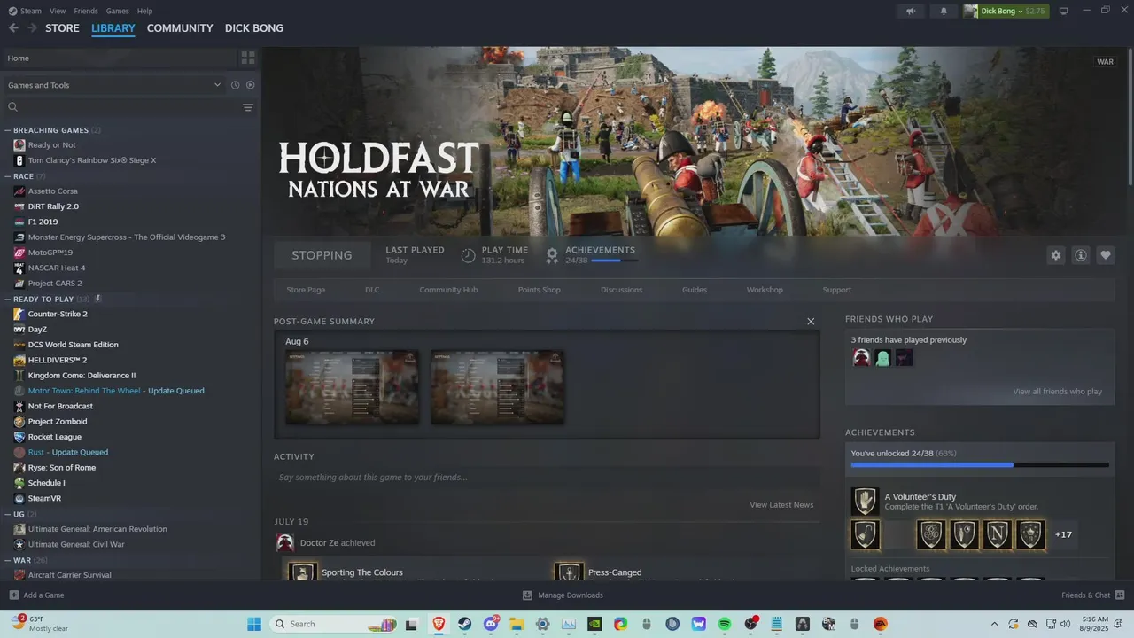
Task: Open the Workshop tab
Action: click(765, 290)
